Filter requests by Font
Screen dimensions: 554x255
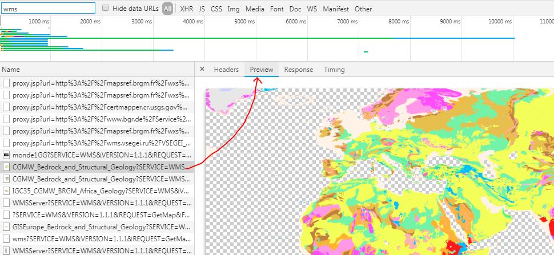[x=277, y=9]
